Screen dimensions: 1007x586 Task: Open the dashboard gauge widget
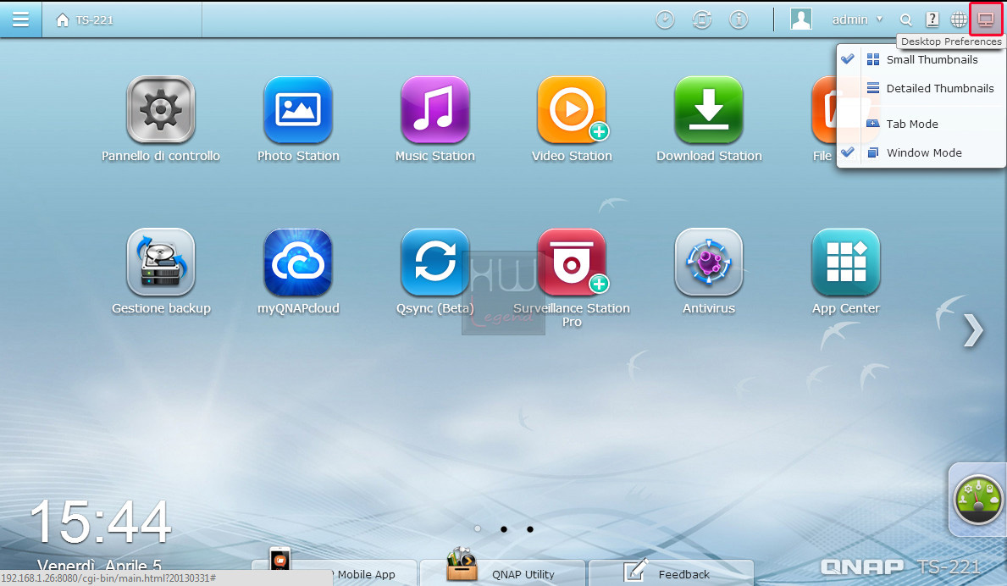click(977, 500)
